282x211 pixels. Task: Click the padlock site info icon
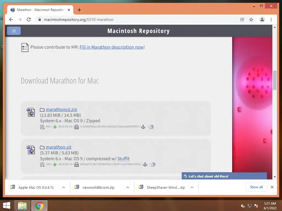click(x=40, y=20)
